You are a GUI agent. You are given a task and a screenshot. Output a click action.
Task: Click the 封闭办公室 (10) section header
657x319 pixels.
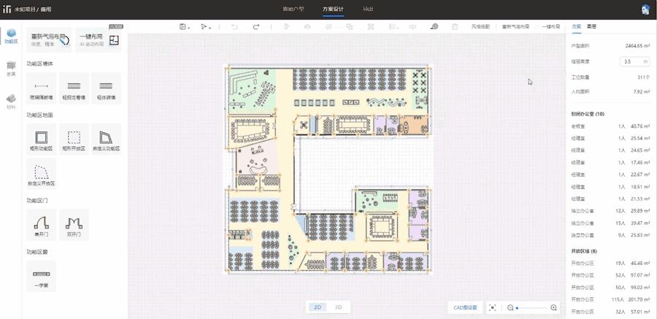tap(588, 114)
